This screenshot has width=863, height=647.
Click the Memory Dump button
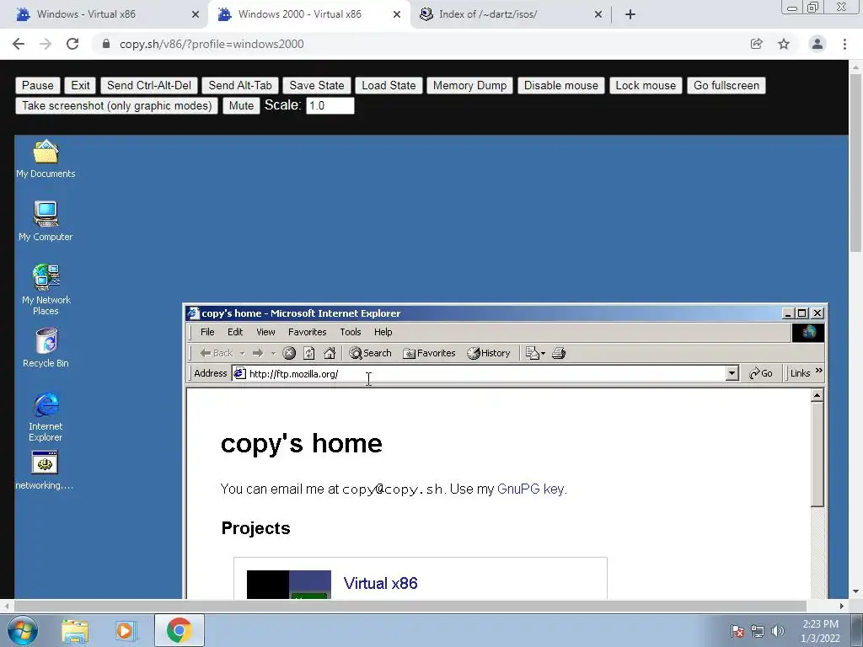tap(469, 85)
